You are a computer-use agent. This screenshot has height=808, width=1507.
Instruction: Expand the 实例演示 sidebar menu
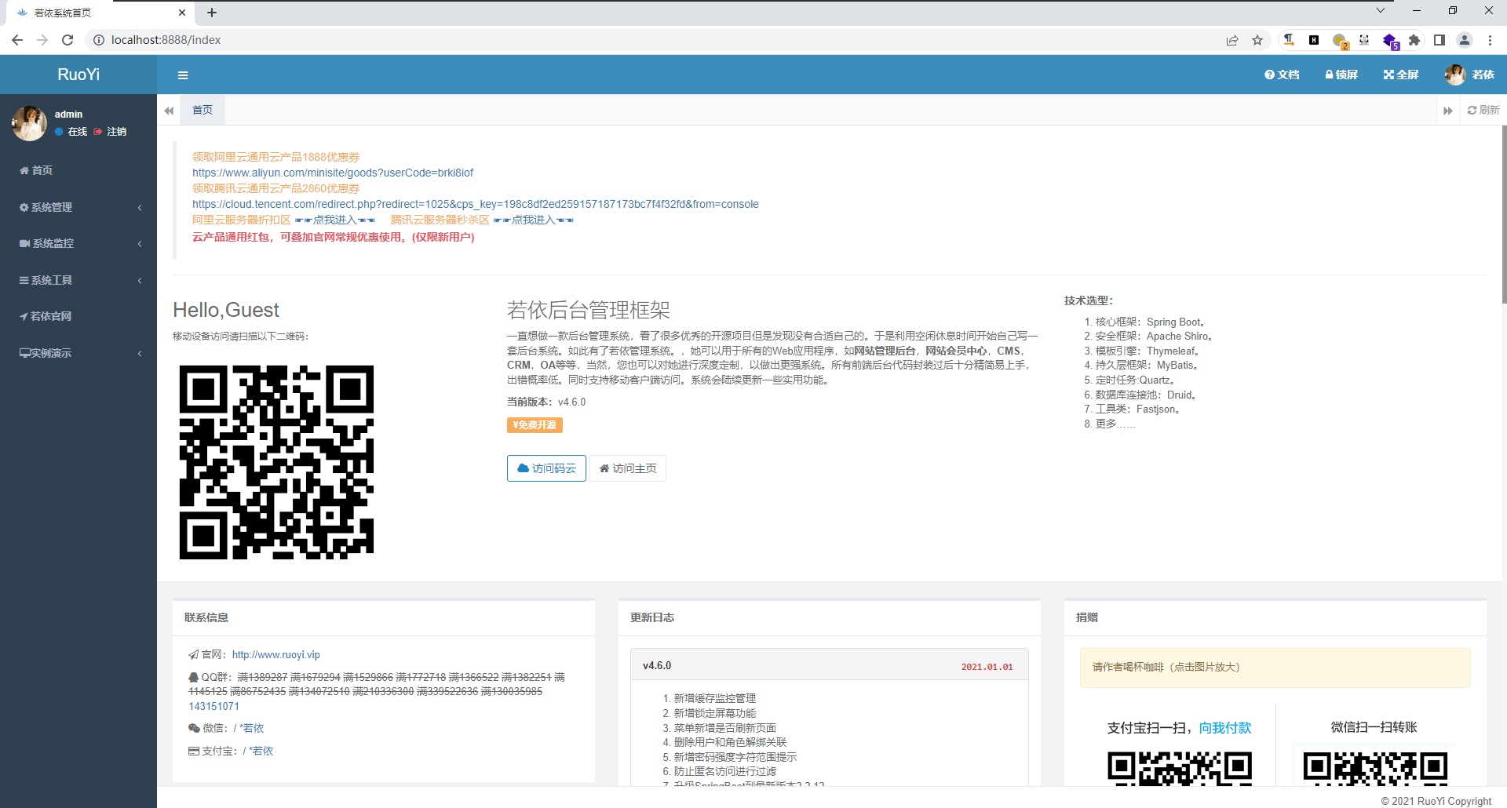click(78, 353)
